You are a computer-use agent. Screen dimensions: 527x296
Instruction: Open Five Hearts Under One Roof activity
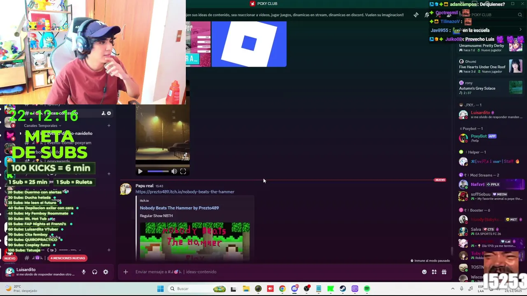(x=490, y=67)
